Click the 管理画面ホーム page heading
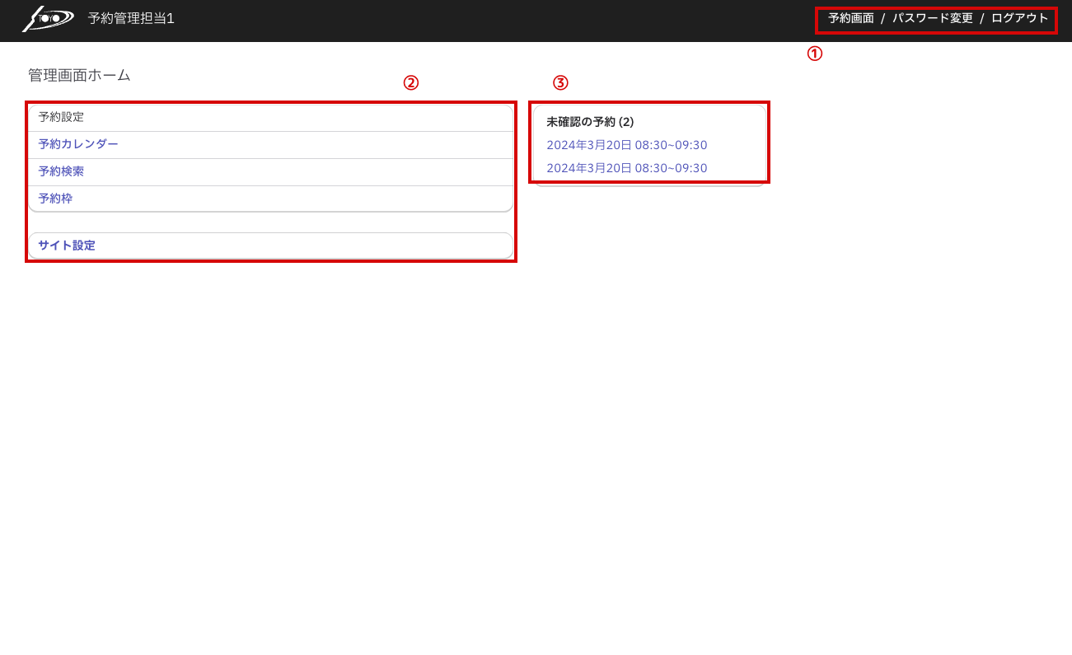This screenshot has width=1072, height=655. (x=79, y=76)
